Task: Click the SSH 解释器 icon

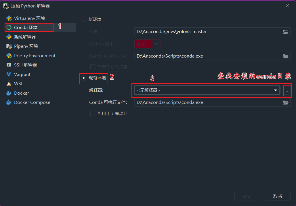Action: point(9,65)
